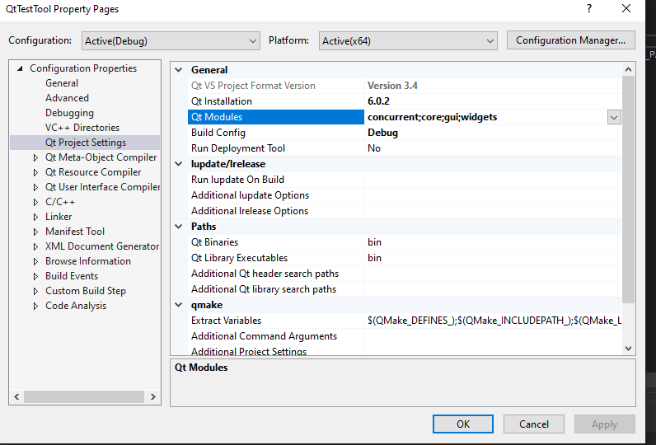This screenshot has width=656, height=445.
Task: Click the 6.0.2 Qt Installation value
Action: (378, 101)
